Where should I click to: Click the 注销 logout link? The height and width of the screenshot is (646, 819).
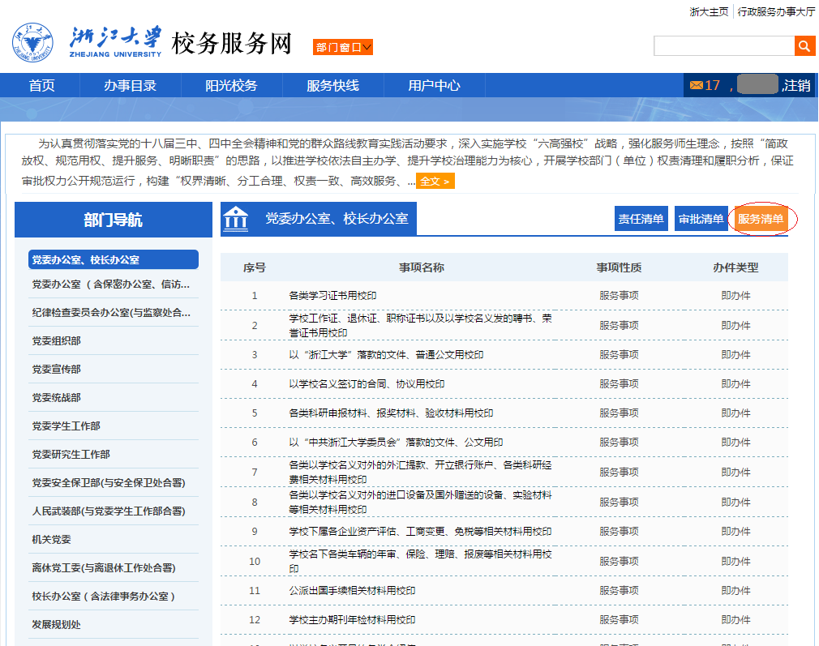(797, 85)
